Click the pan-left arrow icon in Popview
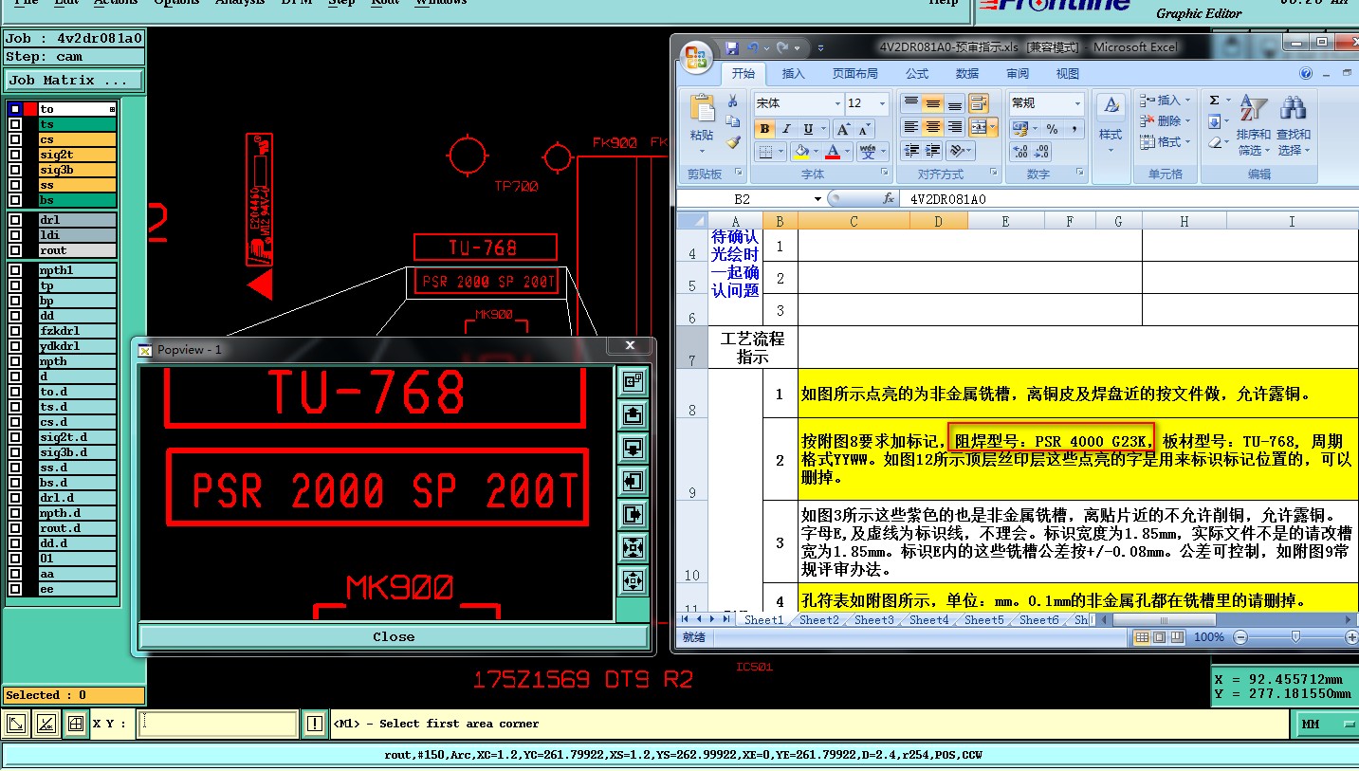 click(x=633, y=481)
